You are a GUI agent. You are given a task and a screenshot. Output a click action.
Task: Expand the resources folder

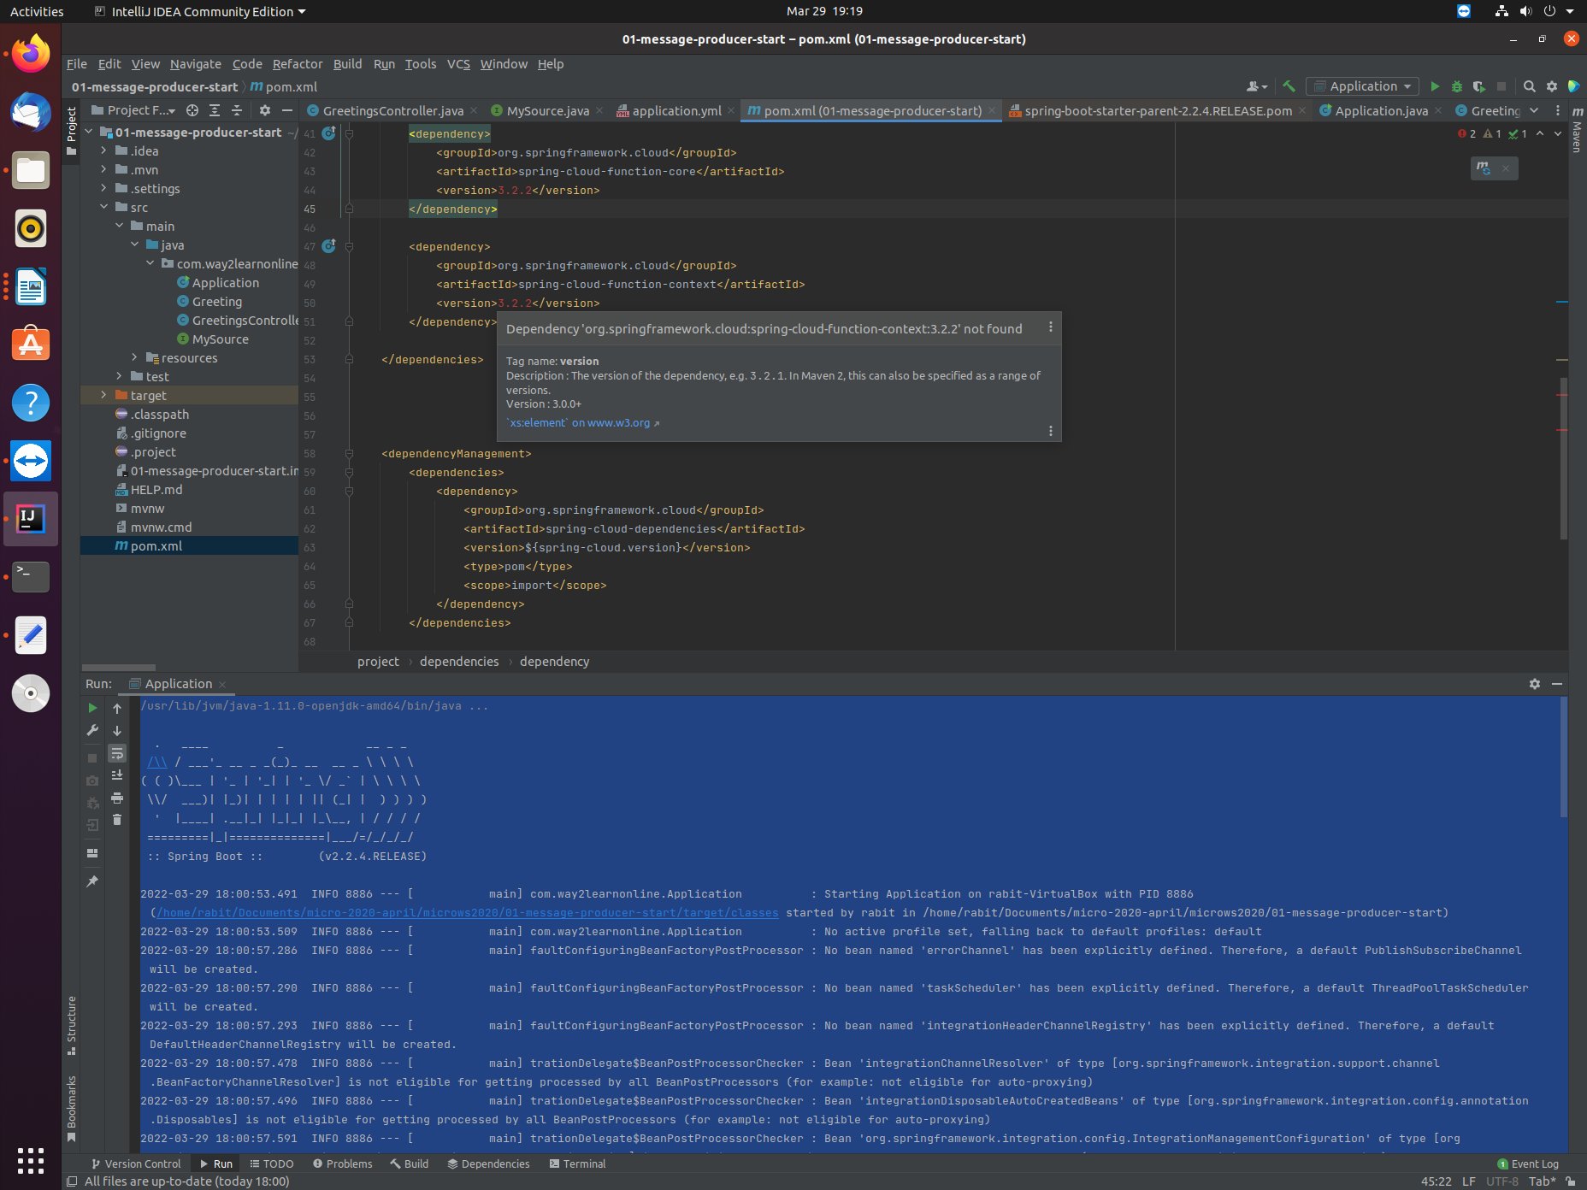(x=134, y=358)
